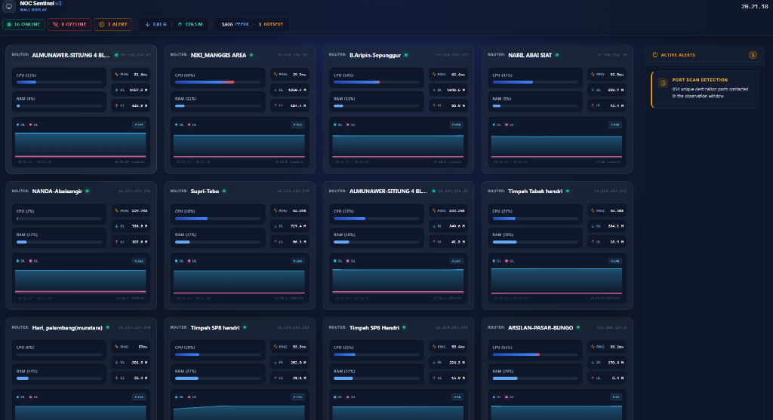
Task: Click the green dot in the ONLINE badge
Action: pos(9,24)
